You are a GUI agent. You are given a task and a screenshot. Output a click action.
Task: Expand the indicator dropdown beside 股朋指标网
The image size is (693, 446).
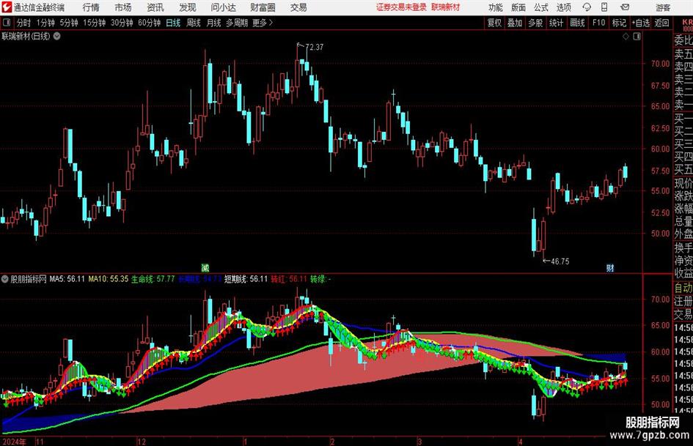(5, 279)
